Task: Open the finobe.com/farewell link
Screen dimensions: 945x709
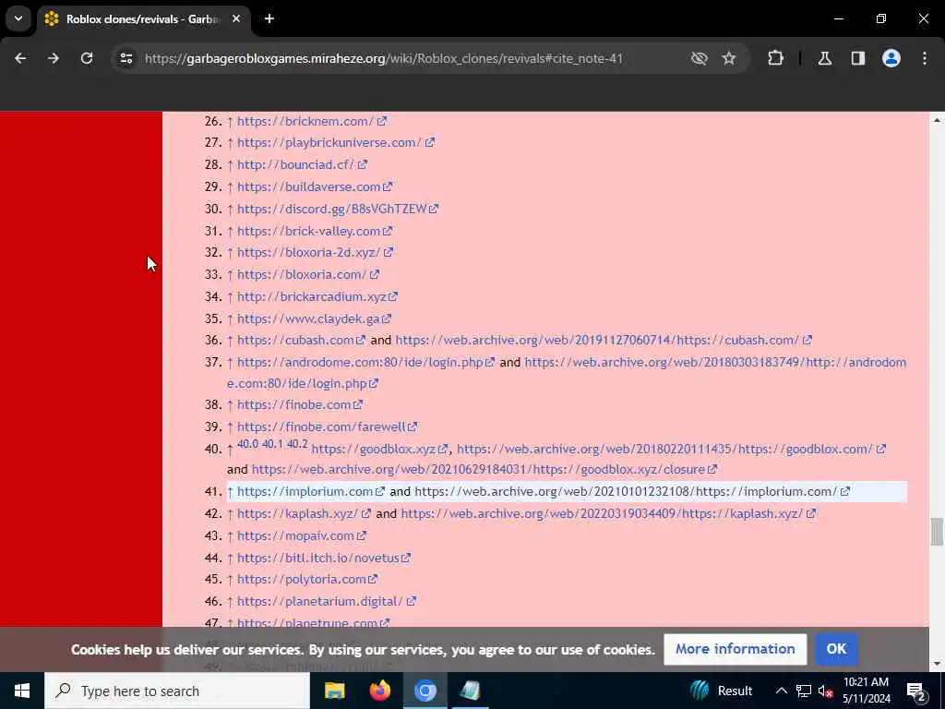Action: pos(320,427)
